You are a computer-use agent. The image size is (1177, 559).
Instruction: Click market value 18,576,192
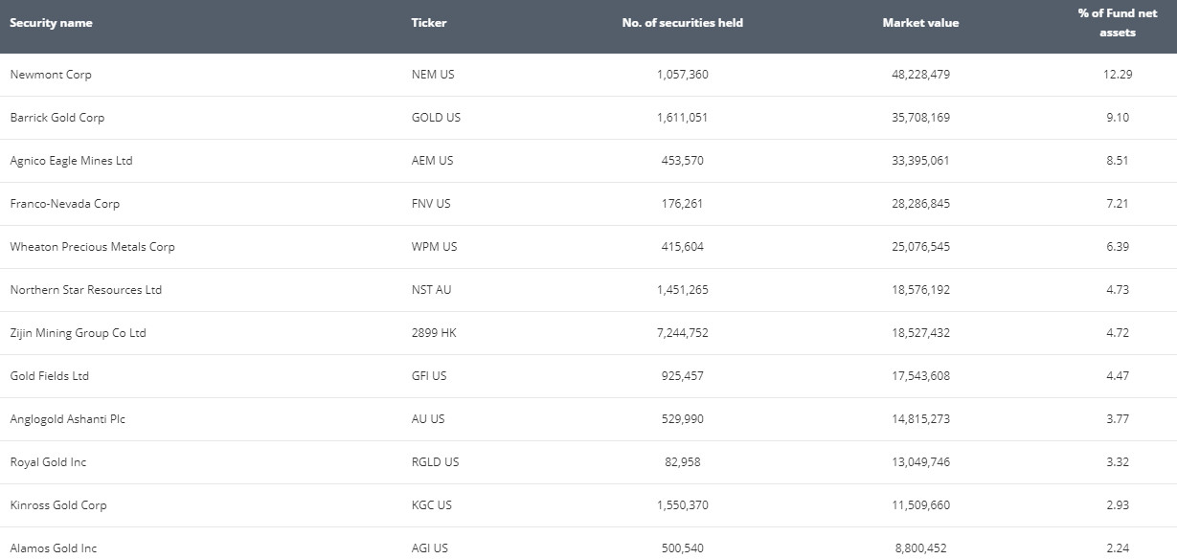click(920, 290)
